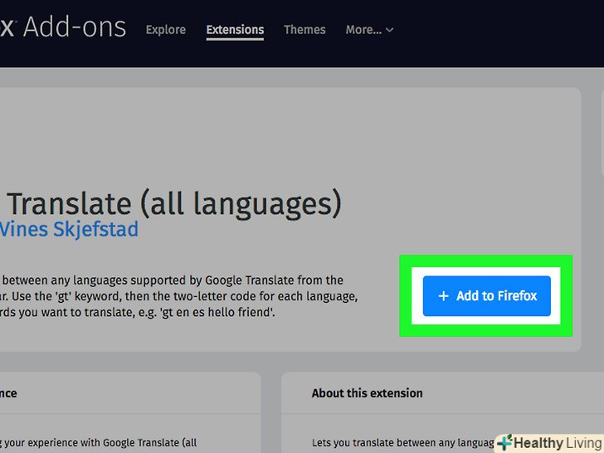Select the 'Translate (all languages)' heading text
Image resolution: width=604 pixels, height=453 pixels.
tap(174, 203)
